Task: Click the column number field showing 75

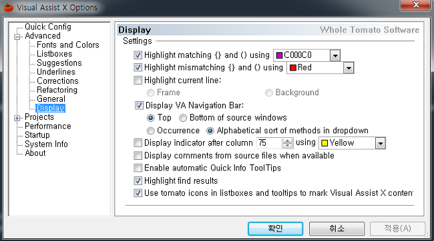Action: point(269,143)
